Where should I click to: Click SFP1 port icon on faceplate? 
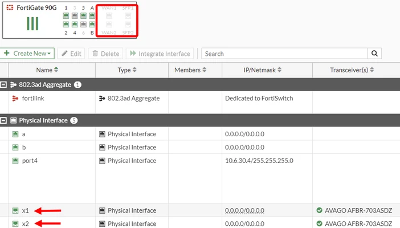pyautogui.click(x=128, y=16)
